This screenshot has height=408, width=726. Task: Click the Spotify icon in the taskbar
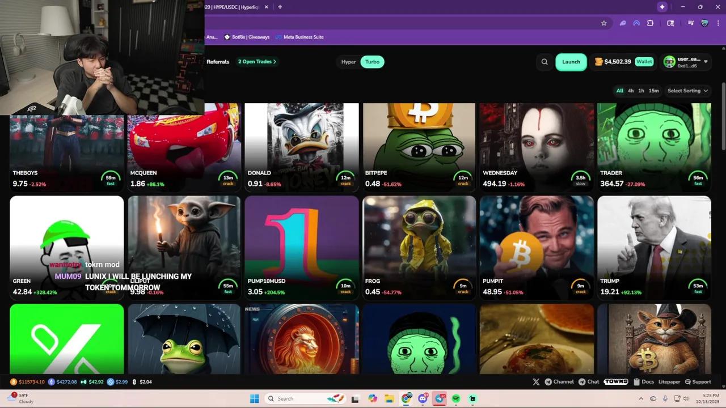(x=456, y=398)
